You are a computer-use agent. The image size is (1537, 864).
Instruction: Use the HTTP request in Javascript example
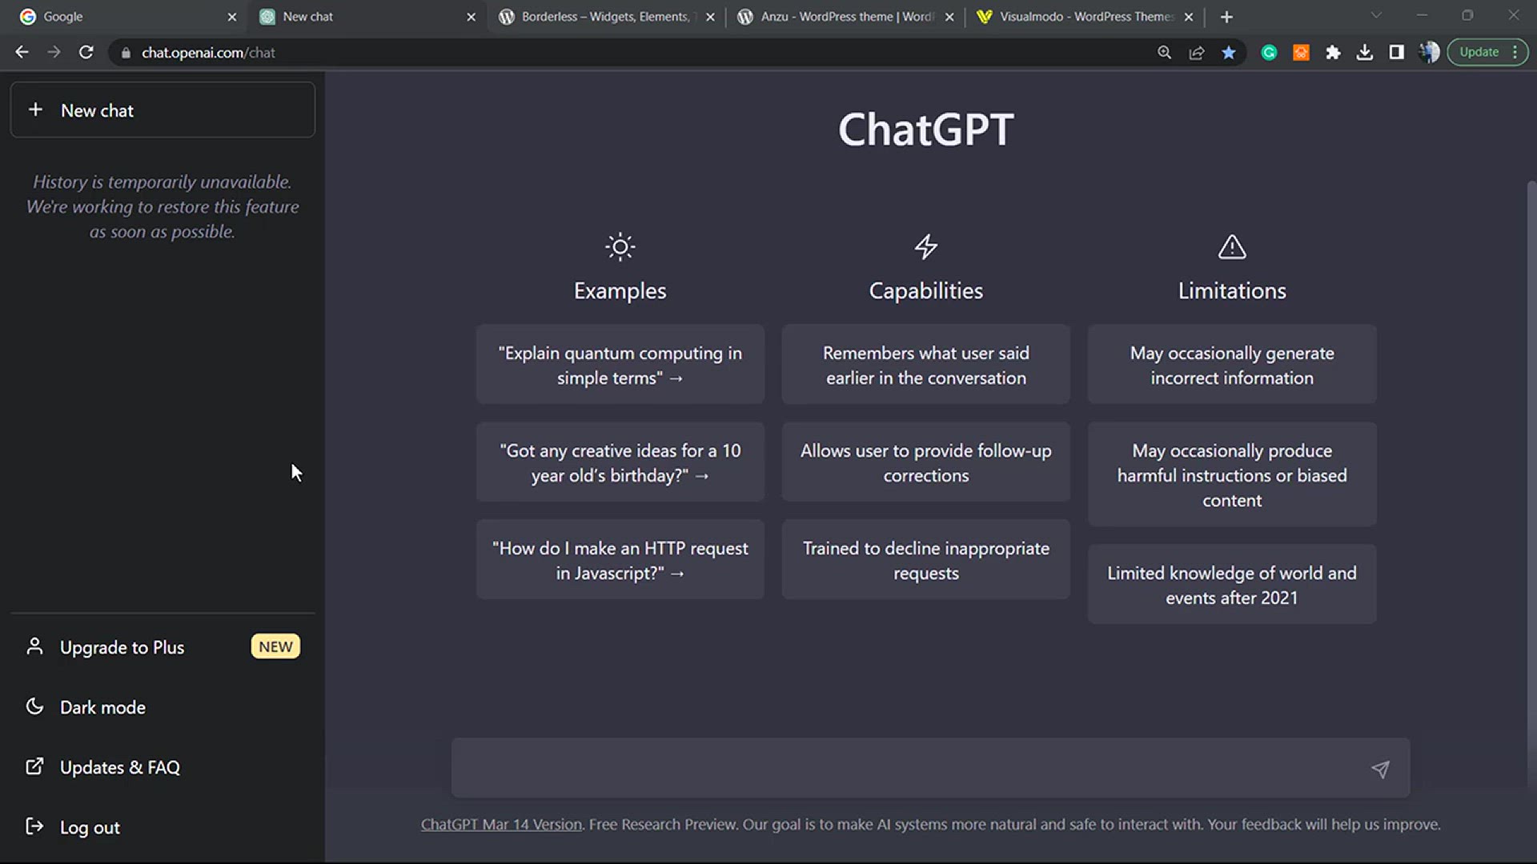[620, 559]
